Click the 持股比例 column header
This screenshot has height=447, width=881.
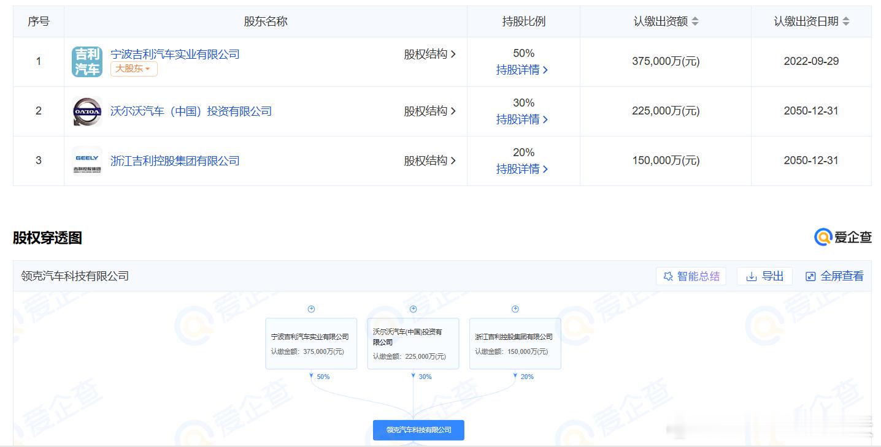point(523,21)
